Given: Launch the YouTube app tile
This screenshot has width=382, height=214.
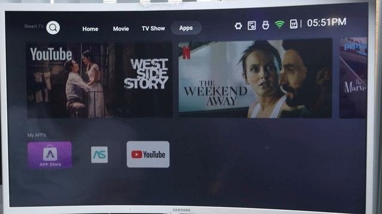Looking at the screenshot, I should (148, 155).
